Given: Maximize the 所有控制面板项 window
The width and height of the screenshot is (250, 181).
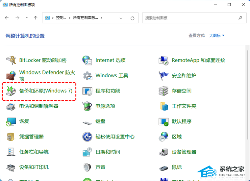Looking at the screenshot, I should 229,5.
